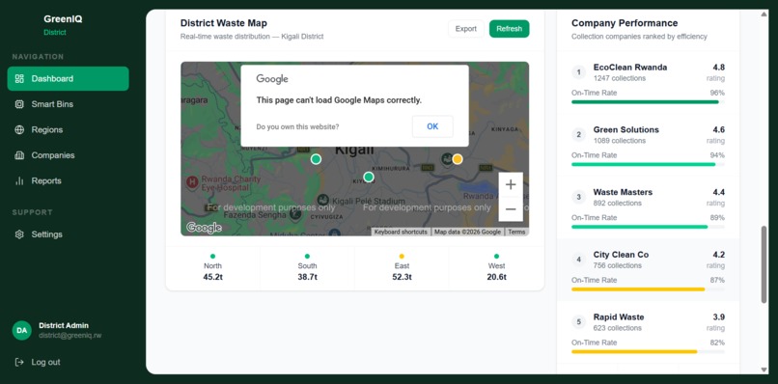Click the Export button
The width and height of the screenshot is (778, 384).
point(466,29)
